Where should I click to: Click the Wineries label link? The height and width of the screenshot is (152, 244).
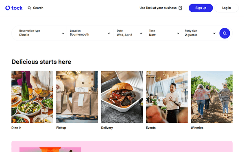(197, 128)
